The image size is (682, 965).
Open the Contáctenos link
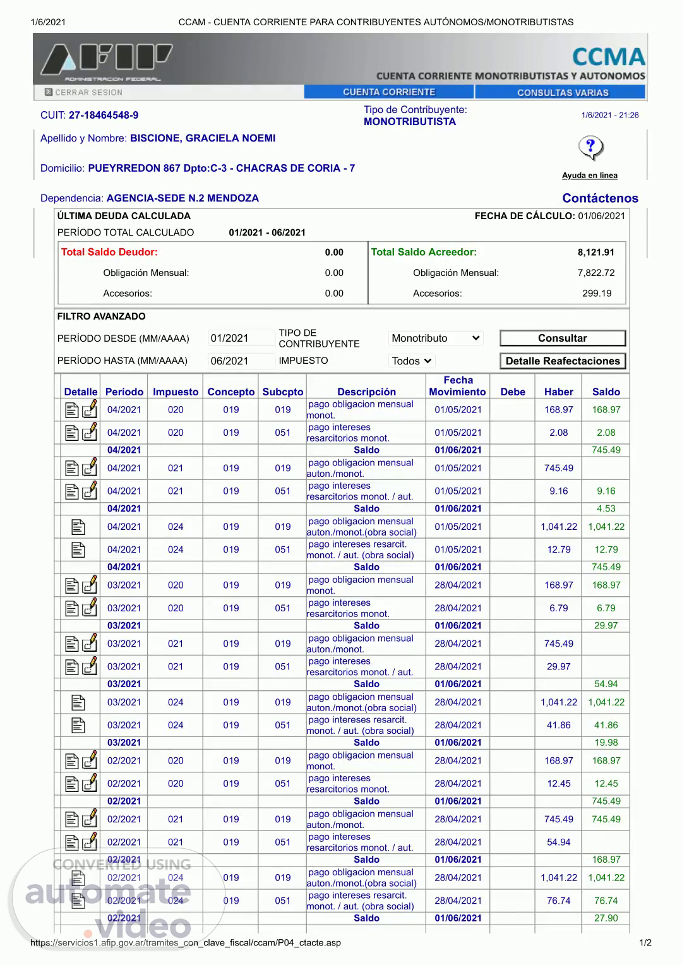click(601, 198)
